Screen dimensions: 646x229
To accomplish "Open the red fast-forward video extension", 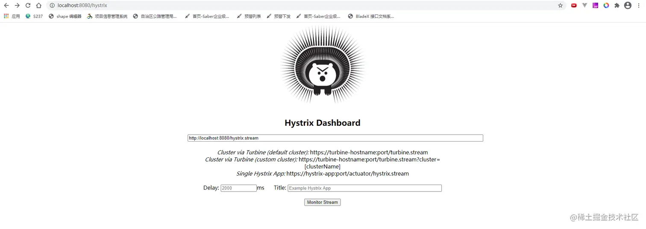I will coord(574,6).
